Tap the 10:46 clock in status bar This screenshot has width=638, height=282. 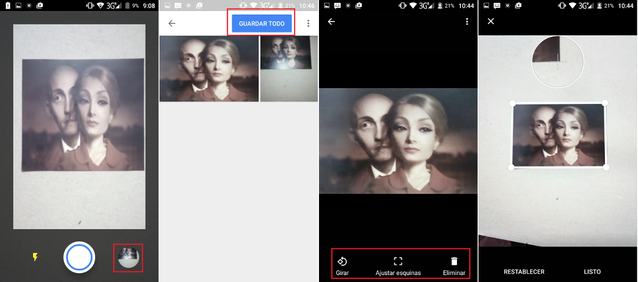tap(306, 6)
